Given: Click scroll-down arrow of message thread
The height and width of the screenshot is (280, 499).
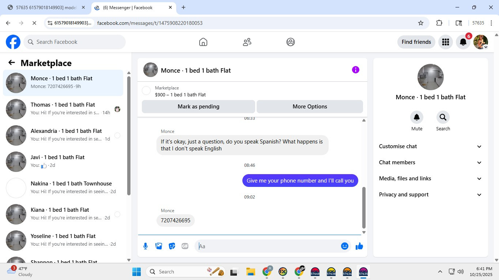Looking at the screenshot, I should [364, 232].
